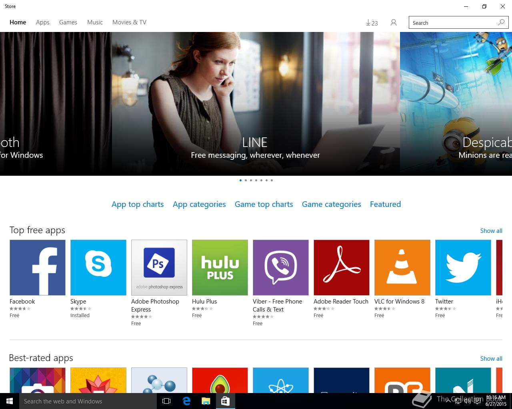Open the dark navy app tile in Best-rated apps
The height and width of the screenshot is (409, 512).
pyautogui.click(x=342, y=380)
